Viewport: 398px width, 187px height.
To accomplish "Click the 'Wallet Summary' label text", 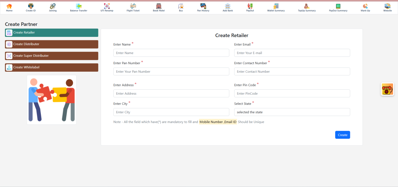I will coord(276,11).
